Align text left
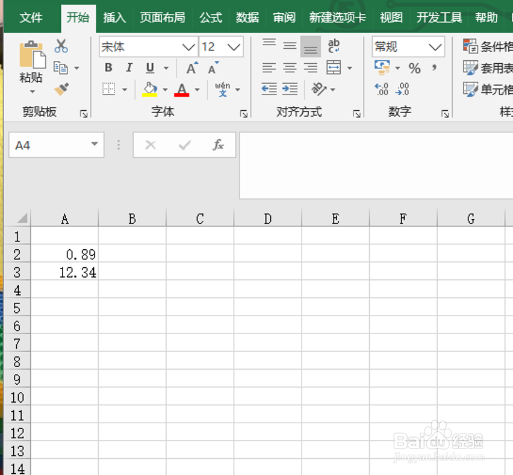The width and height of the screenshot is (513, 475). 269,67
